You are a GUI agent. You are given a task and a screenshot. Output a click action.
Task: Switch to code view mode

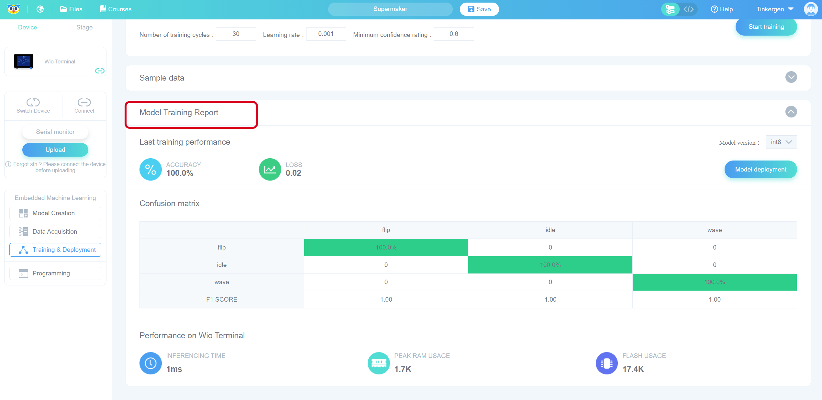coord(688,9)
